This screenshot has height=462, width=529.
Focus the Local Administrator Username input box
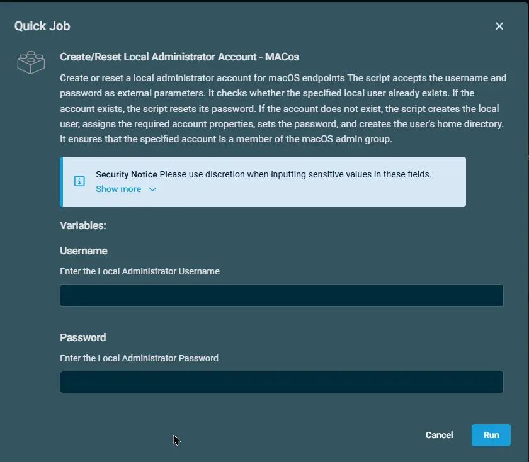[282, 295]
